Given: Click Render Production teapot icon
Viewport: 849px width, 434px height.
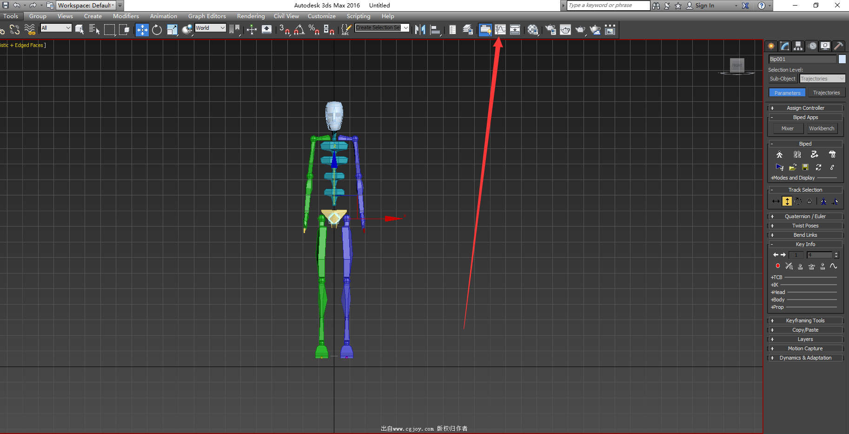Looking at the screenshot, I should pos(580,30).
